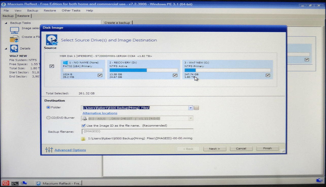Image resolution: width=326 pixels, height=187 pixels.
Task: Open the View menu
Action: [18, 10]
